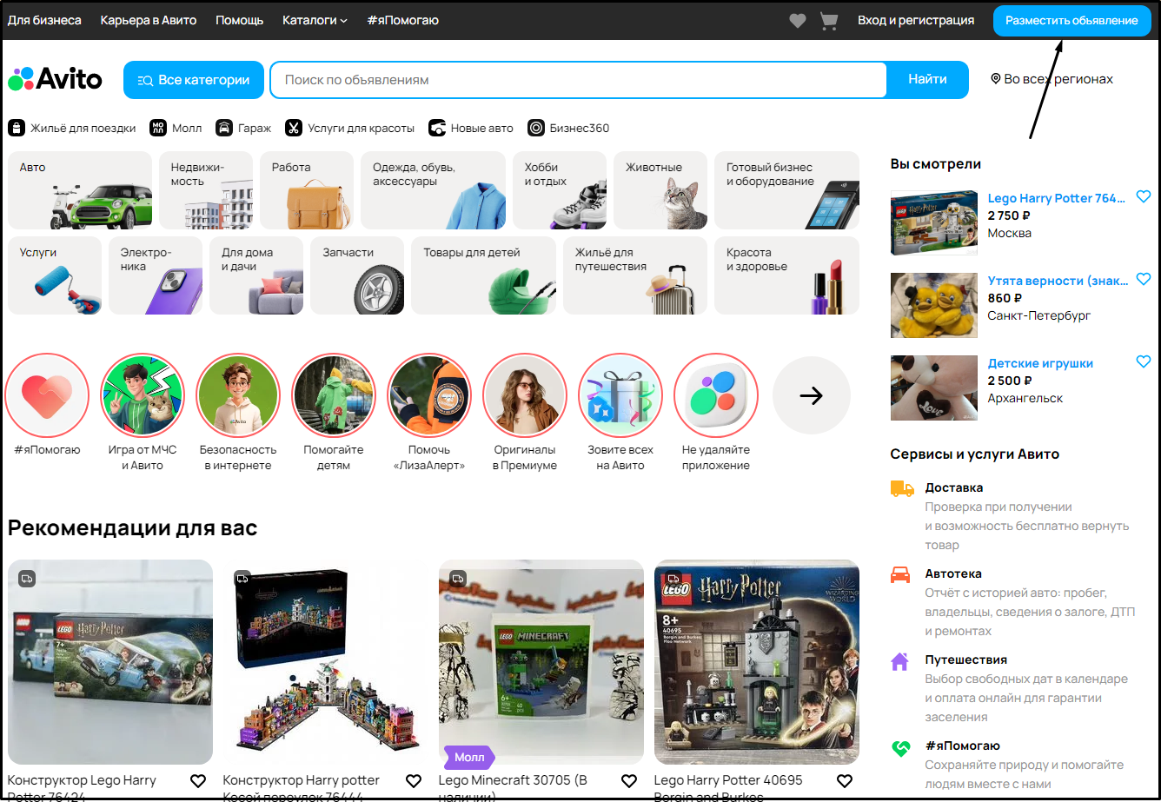Open the Все категории menu
1161x802 pixels.
(193, 80)
